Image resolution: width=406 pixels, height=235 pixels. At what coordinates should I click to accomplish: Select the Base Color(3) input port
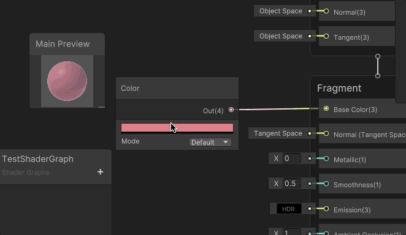[326, 109]
